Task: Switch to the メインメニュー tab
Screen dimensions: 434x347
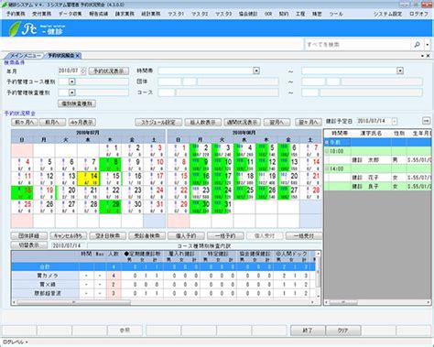Action: 26,56
